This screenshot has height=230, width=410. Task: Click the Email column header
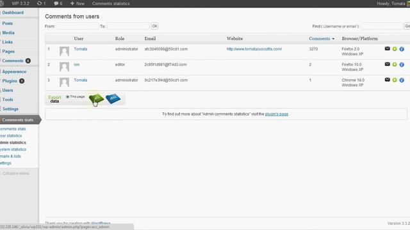(x=150, y=38)
